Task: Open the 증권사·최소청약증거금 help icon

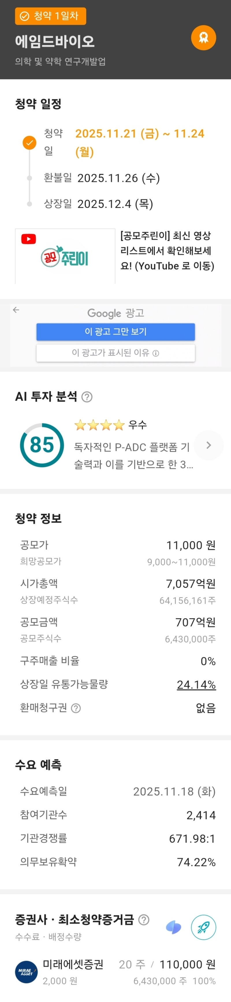Action: click(x=144, y=919)
